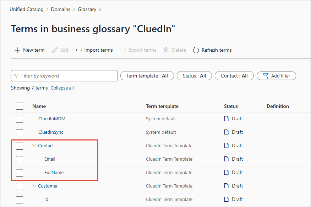Tick the FullName row checkbox
Screen dimensions: 311x207
[x=20, y=173]
